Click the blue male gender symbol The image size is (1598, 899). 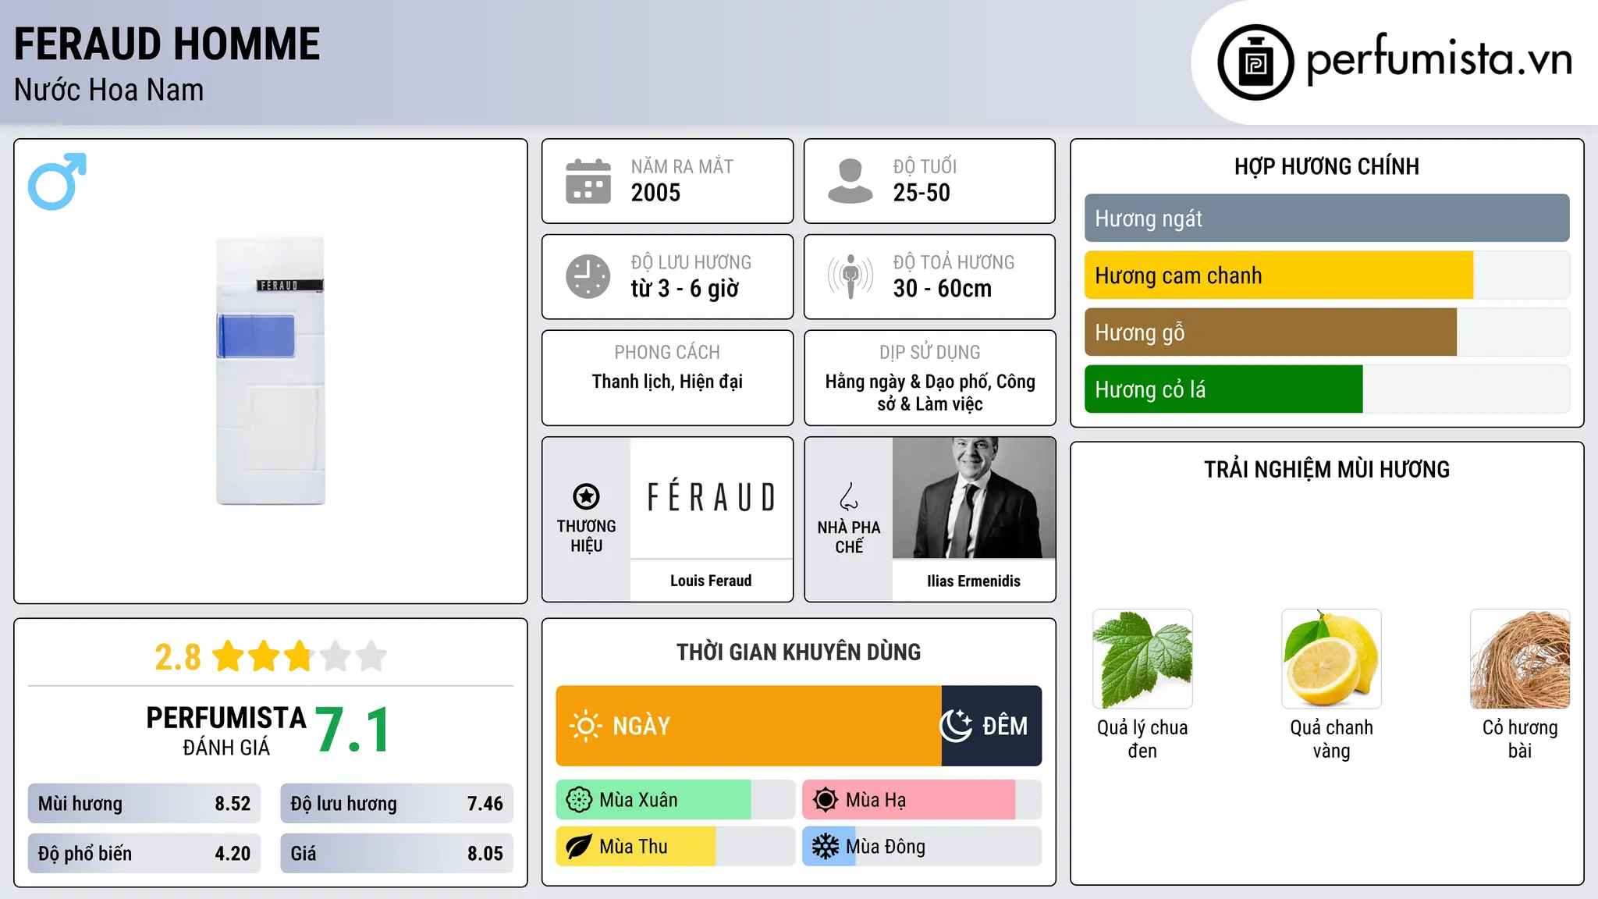(57, 181)
